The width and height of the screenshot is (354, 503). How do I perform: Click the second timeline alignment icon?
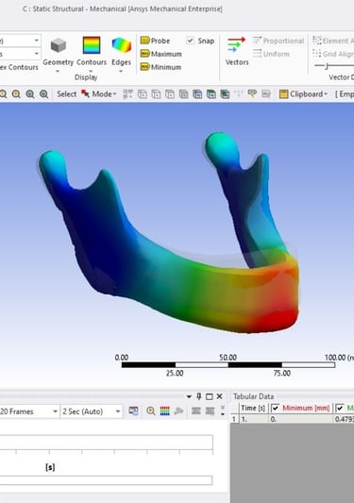click(210, 411)
